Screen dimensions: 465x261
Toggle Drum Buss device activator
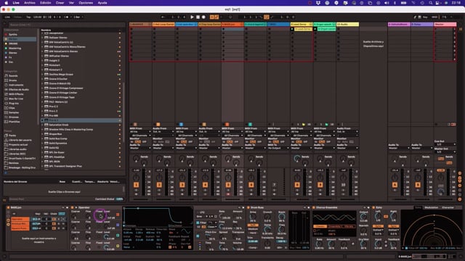coord(248,208)
